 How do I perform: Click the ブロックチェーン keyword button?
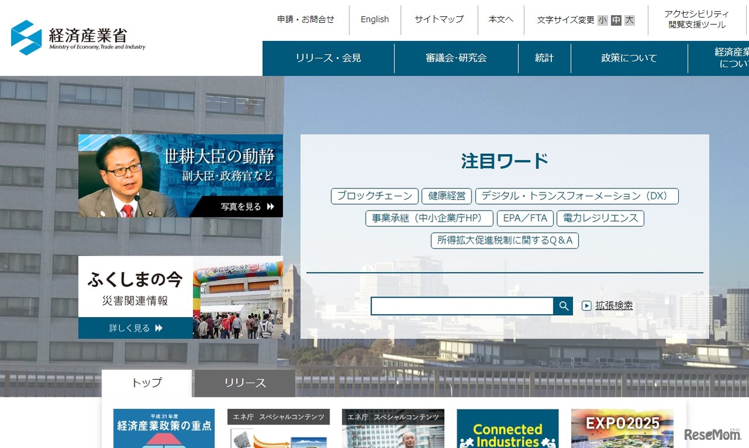pos(374,196)
